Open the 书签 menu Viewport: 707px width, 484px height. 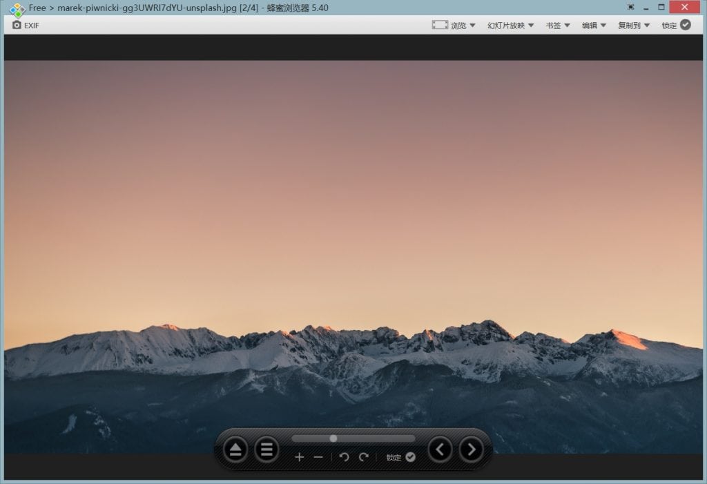558,26
